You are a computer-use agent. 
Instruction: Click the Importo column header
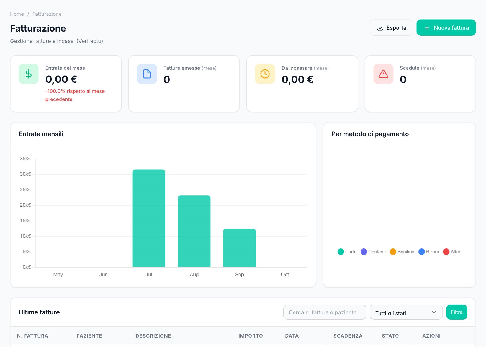coord(250,336)
